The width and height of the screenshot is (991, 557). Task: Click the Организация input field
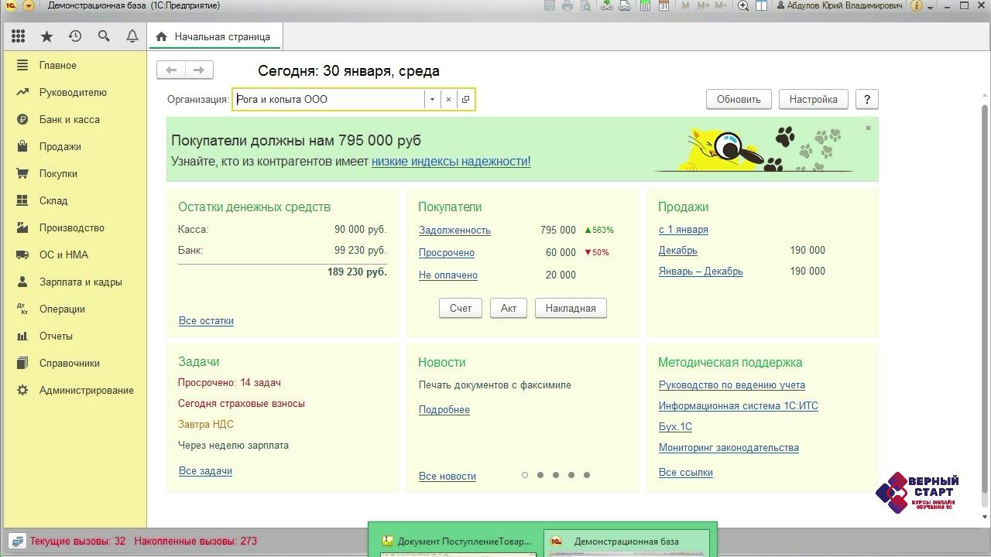coord(328,99)
